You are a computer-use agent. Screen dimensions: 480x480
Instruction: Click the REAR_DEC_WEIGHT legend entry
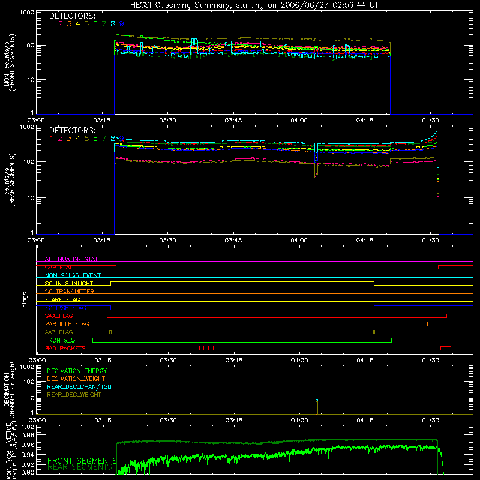click(74, 395)
